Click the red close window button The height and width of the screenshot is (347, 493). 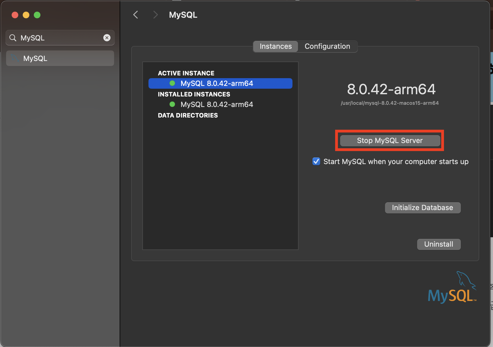15,15
